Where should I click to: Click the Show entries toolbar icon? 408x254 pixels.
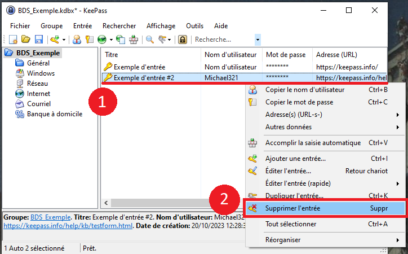162,40
